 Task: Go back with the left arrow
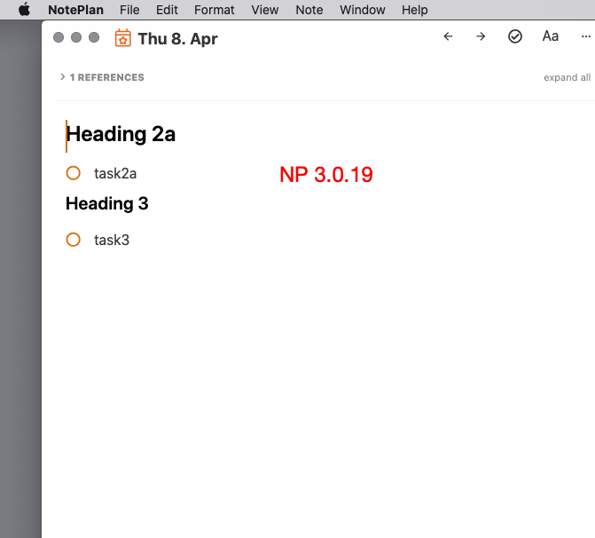click(x=448, y=36)
